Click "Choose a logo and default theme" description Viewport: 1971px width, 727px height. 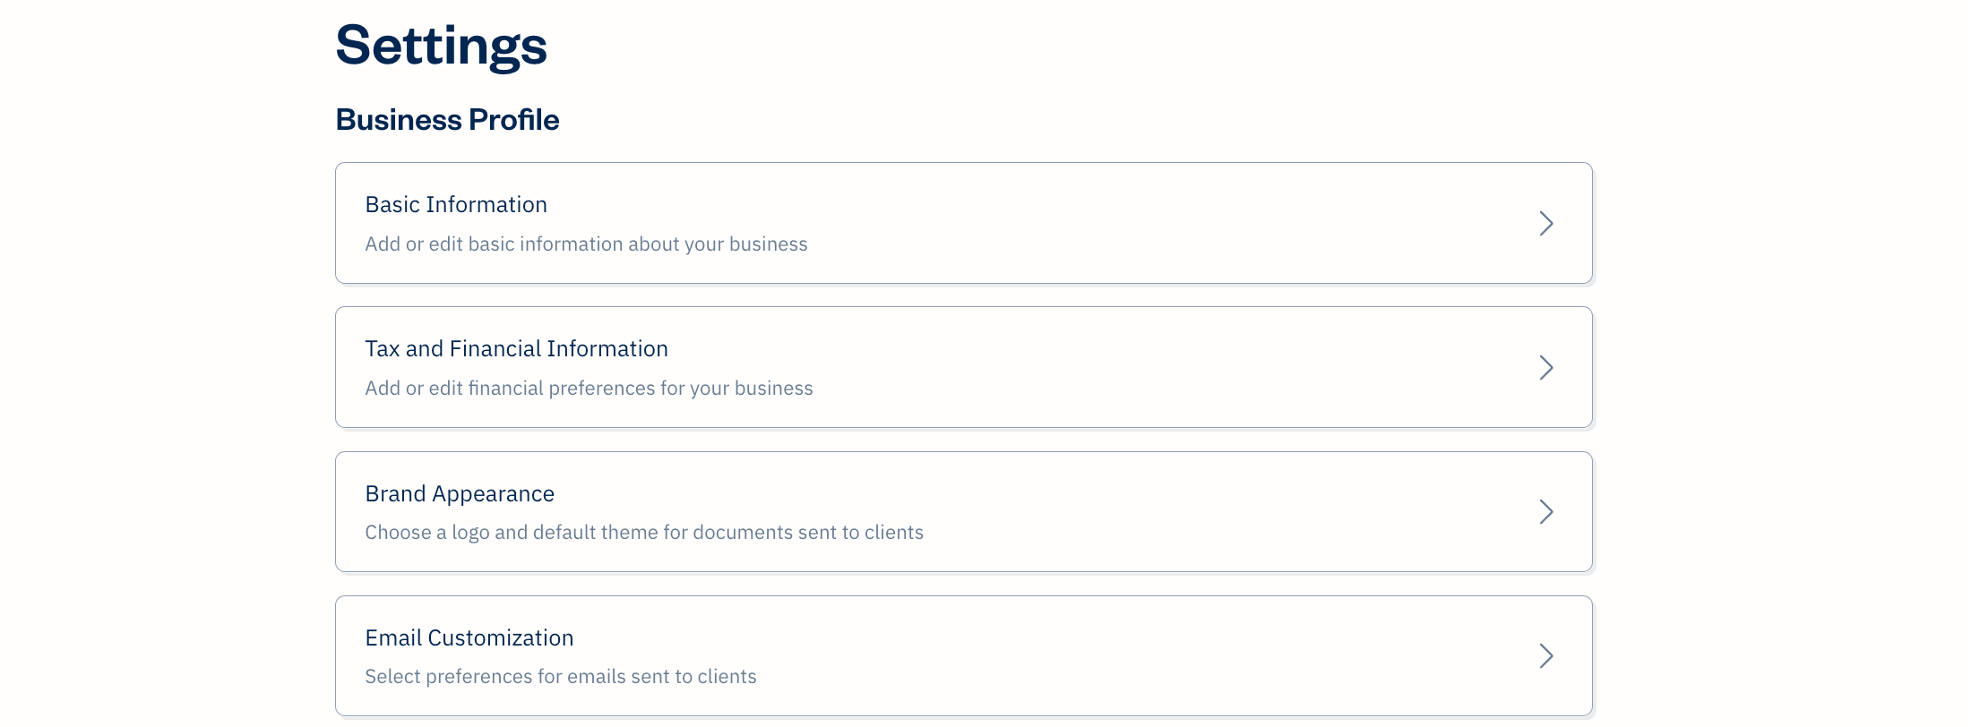click(644, 533)
